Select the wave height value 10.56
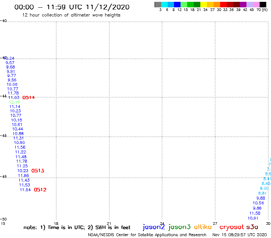The width and height of the screenshot is (271, 238). pos(259,203)
